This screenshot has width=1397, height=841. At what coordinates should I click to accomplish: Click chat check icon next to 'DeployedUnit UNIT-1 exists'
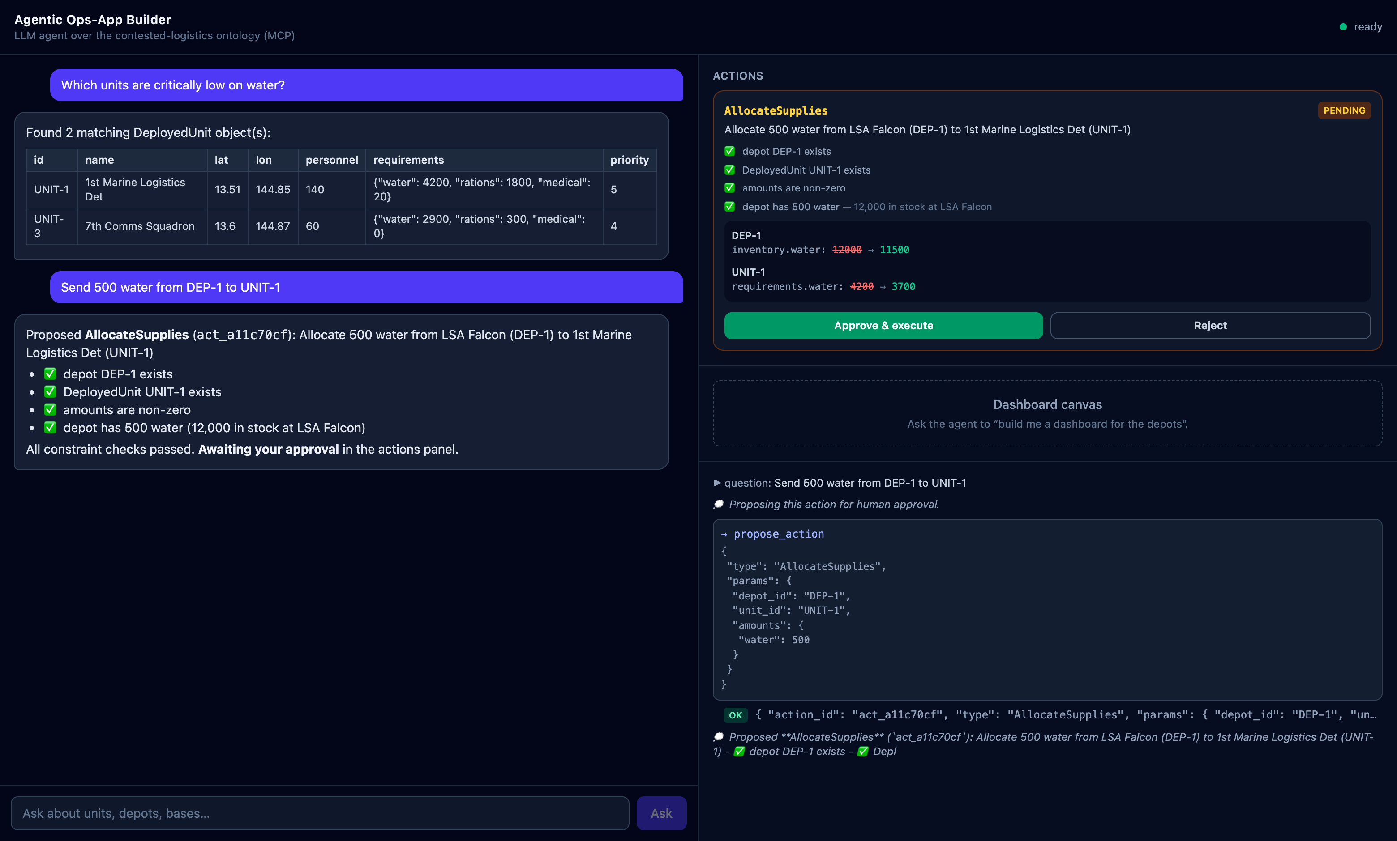click(x=51, y=392)
